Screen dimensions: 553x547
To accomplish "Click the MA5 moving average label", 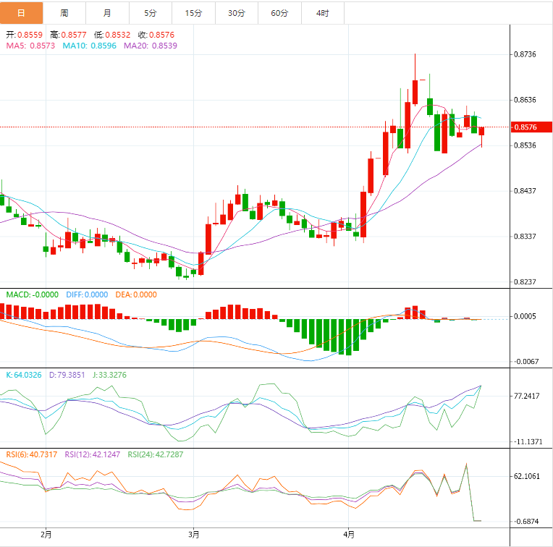I will (x=30, y=46).
